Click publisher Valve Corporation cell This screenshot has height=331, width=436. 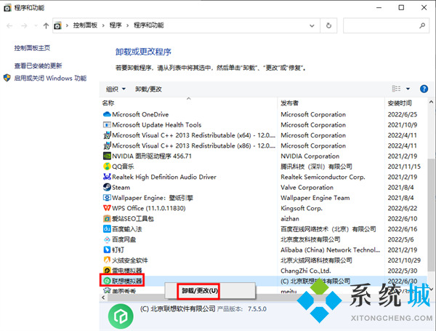click(307, 188)
